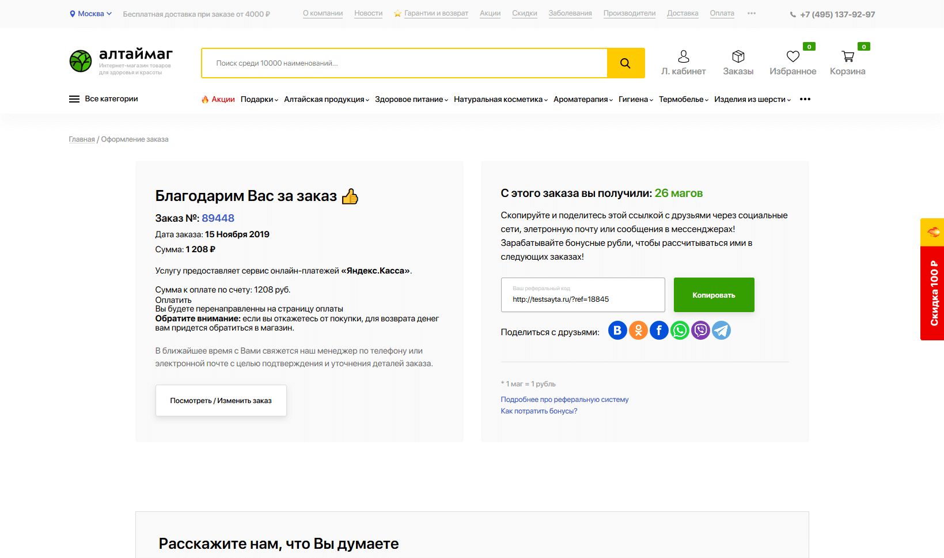Share via the WhatsApp icon
The height and width of the screenshot is (558, 944).
[680, 331]
